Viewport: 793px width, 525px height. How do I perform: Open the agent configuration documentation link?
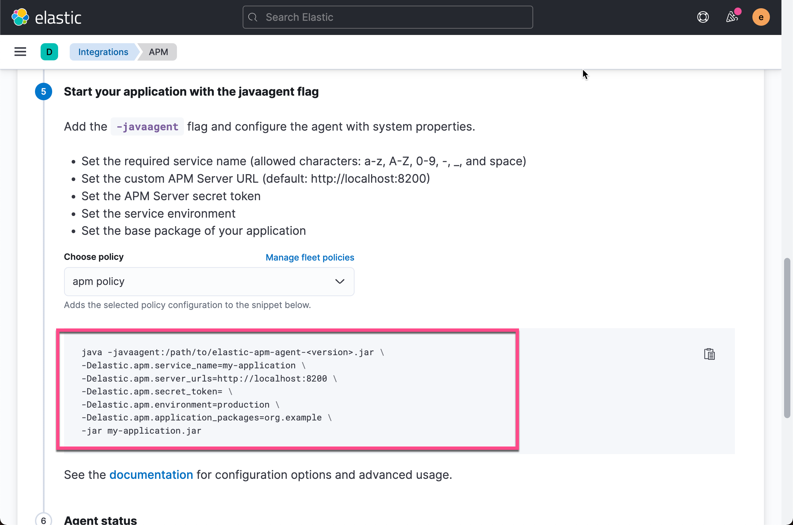151,475
